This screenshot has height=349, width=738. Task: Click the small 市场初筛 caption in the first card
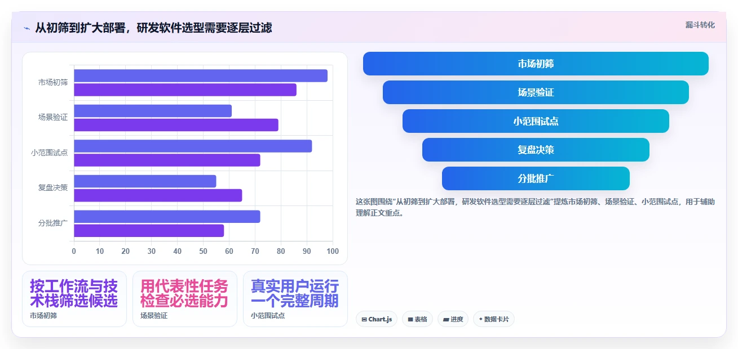(43, 316)
